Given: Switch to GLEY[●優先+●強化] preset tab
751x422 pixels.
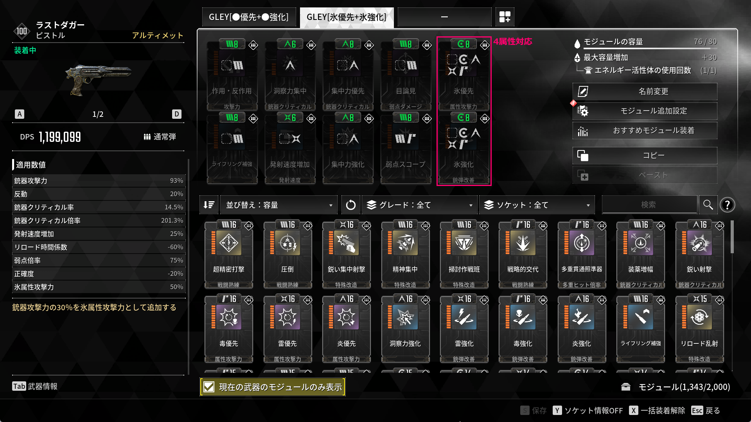Looking at the screenshot, I should coord(249,17).
